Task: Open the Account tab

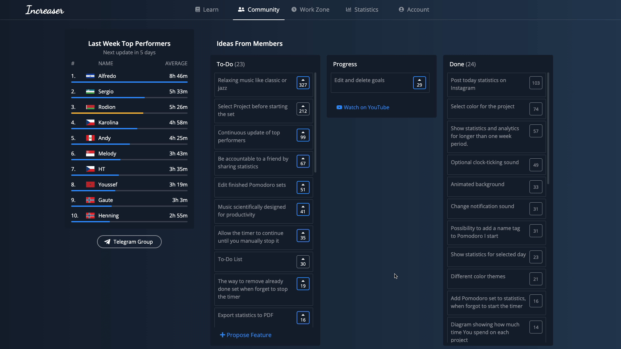Action: pyautogui.click(x=414, y=10)
